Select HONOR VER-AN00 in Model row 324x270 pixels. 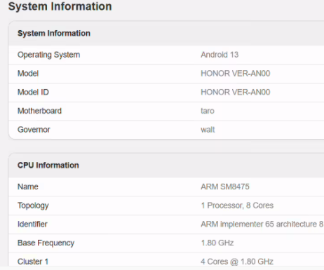click(x=236, y=74)
